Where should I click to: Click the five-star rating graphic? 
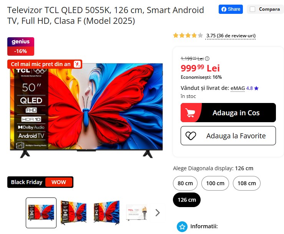click(188, 35)
